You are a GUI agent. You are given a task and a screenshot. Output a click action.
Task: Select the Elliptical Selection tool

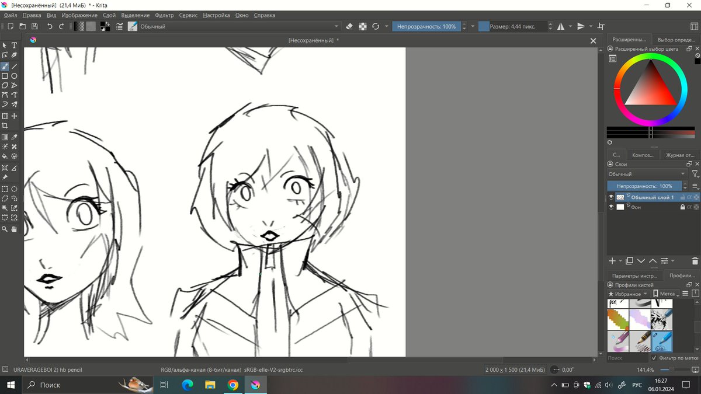(x=14, y=189)
